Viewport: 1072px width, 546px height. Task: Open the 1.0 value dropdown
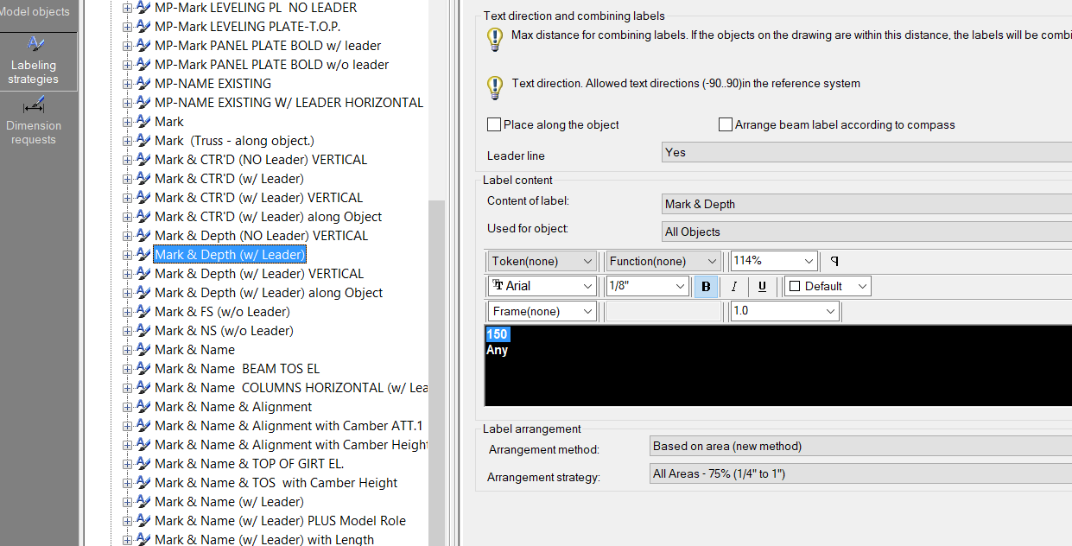[x=784, y=311]
